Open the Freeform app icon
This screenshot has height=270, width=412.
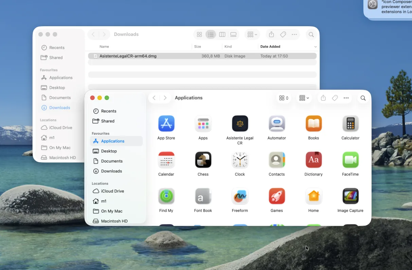pos(240,196)
